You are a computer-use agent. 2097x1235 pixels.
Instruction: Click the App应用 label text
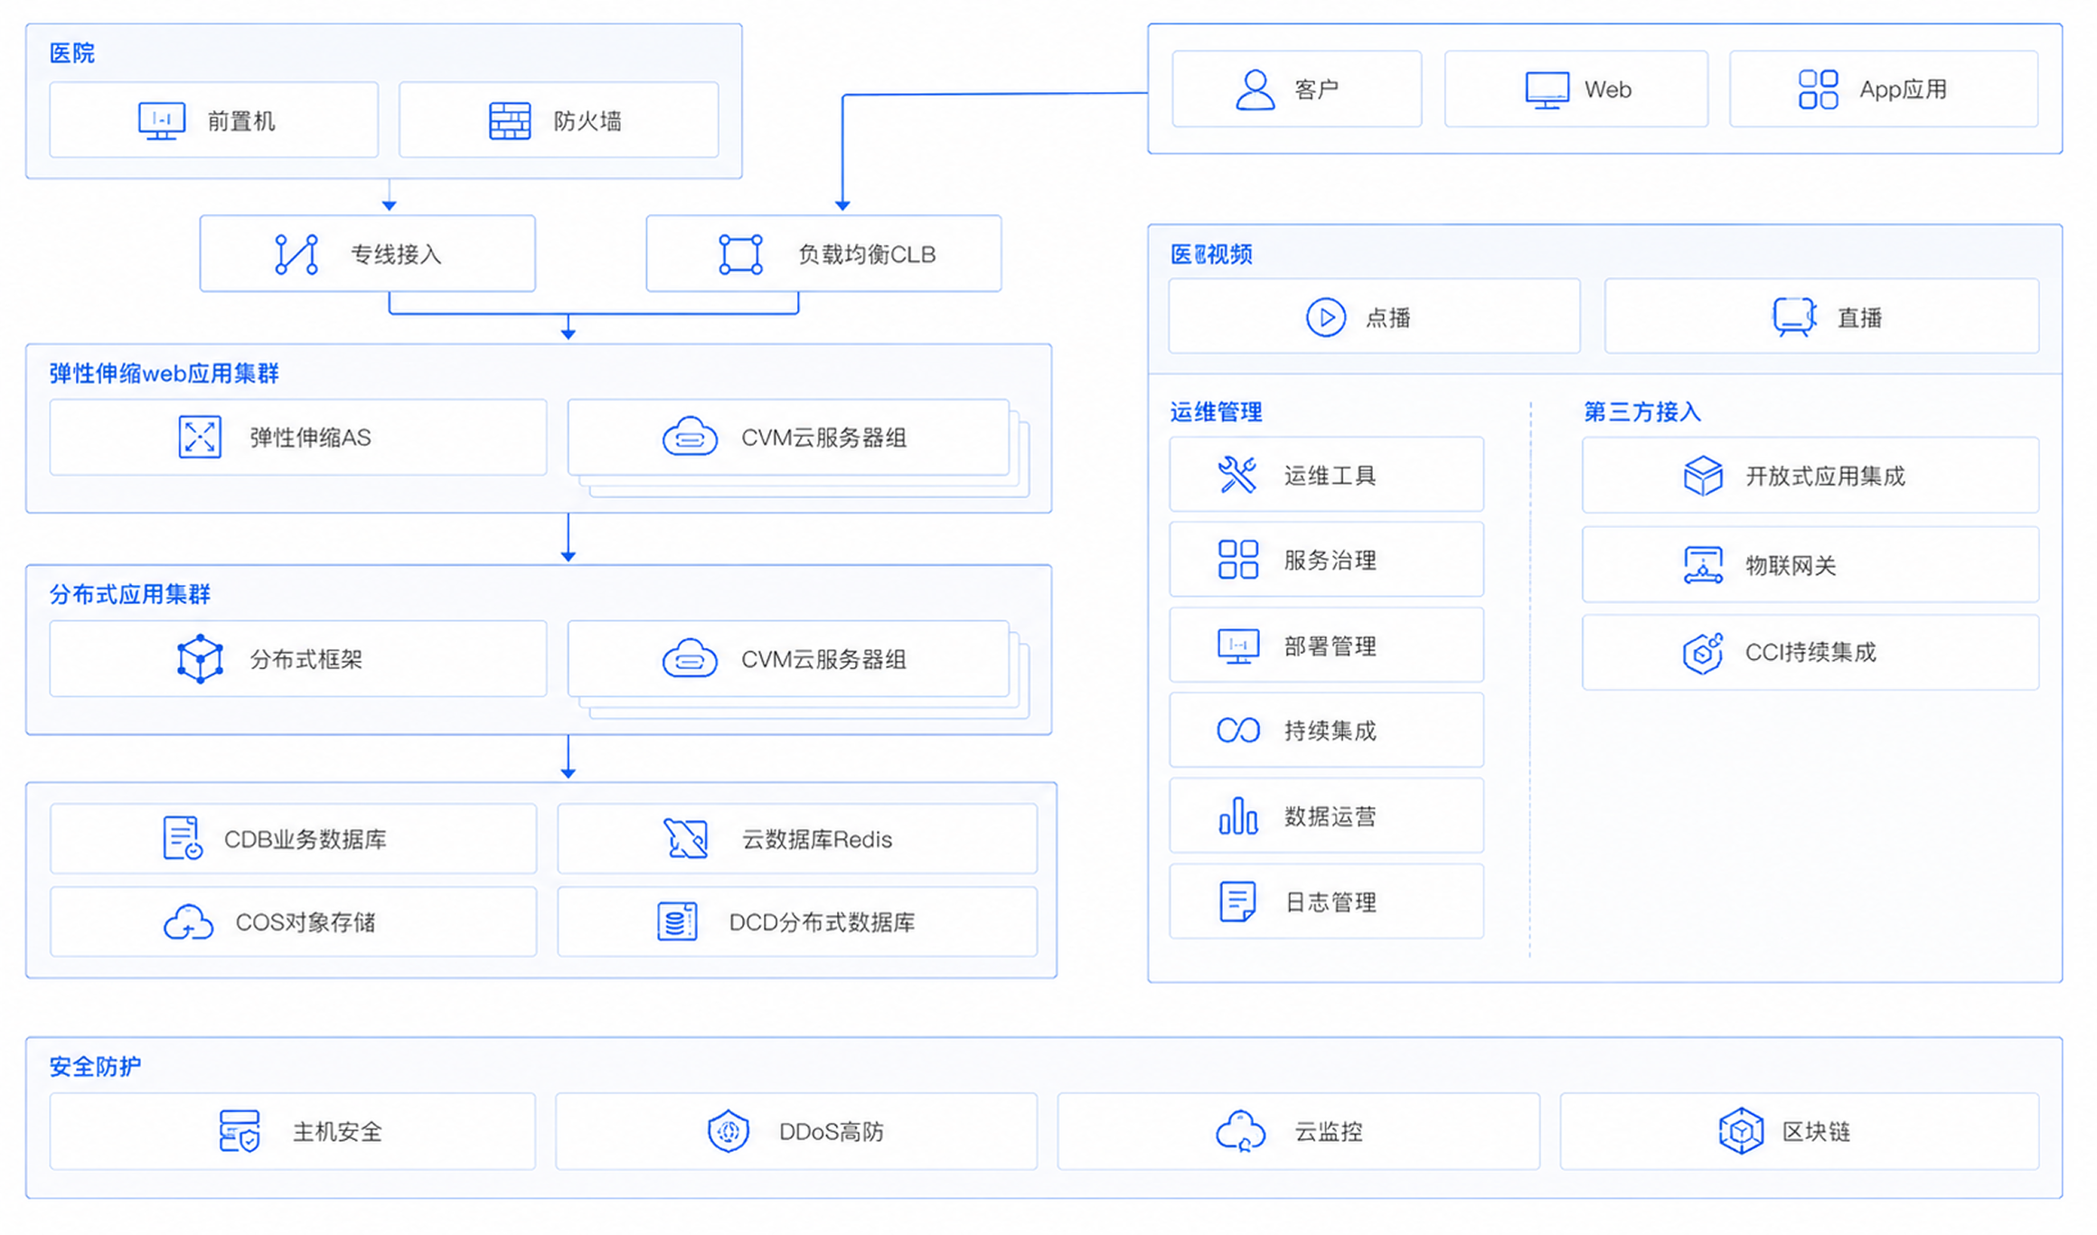(1903, 90)
